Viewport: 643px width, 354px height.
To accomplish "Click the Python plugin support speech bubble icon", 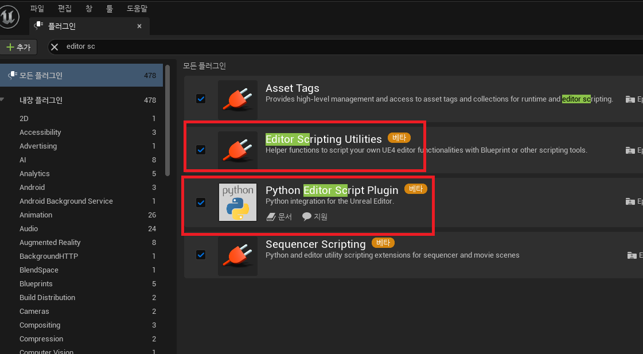I will coord(307,216).
